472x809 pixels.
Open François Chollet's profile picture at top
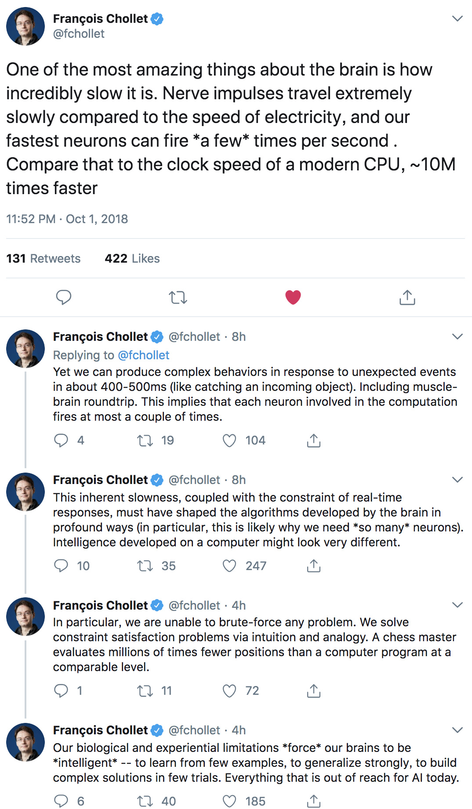(x=25, y=26)
